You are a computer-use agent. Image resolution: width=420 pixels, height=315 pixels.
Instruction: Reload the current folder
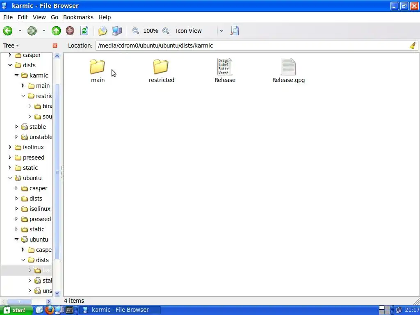pyautogui.click(x=84, y=31)
